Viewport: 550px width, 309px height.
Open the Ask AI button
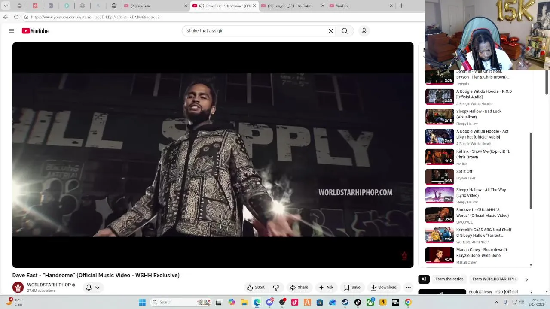pyautogui.click(x=326, y=288)
